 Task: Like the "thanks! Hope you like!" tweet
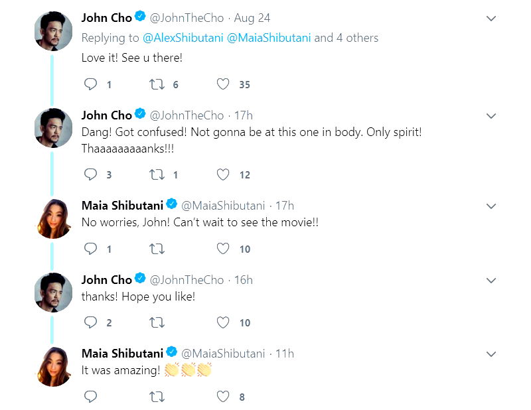click(x=223, y=322)
